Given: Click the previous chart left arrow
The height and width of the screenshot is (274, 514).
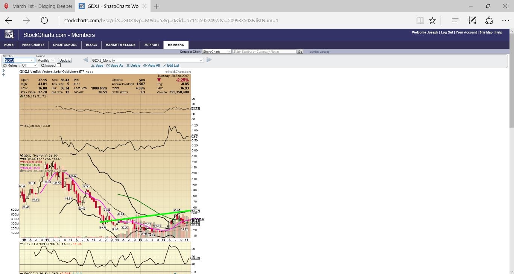Looking at the screenshot, I should click(x=85, y=60).
